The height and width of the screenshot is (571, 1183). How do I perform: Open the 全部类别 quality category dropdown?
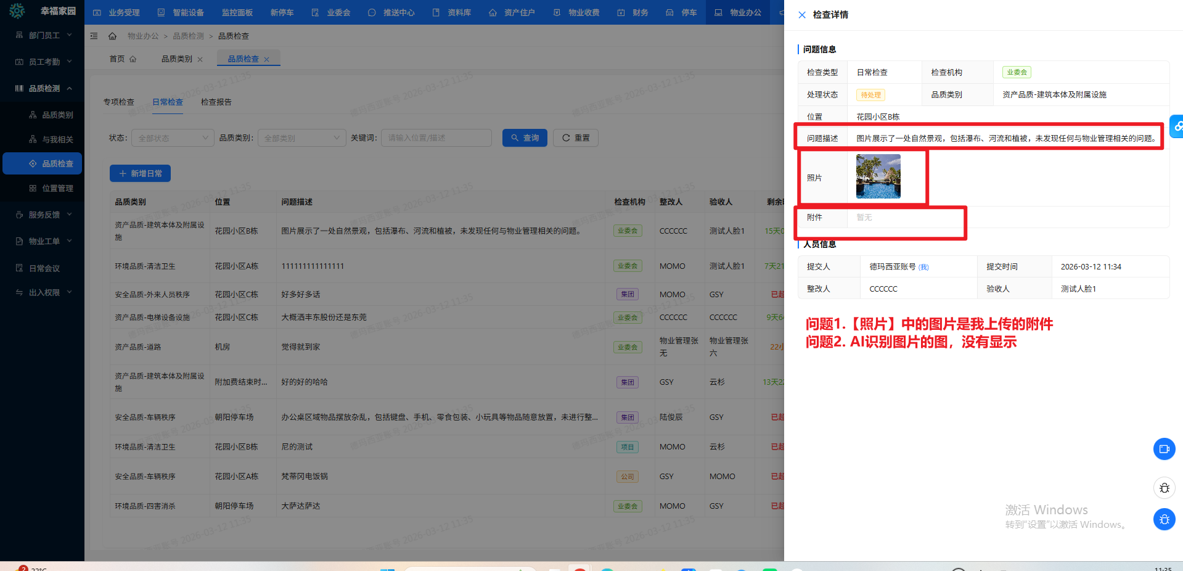click(x=301, y=138)
